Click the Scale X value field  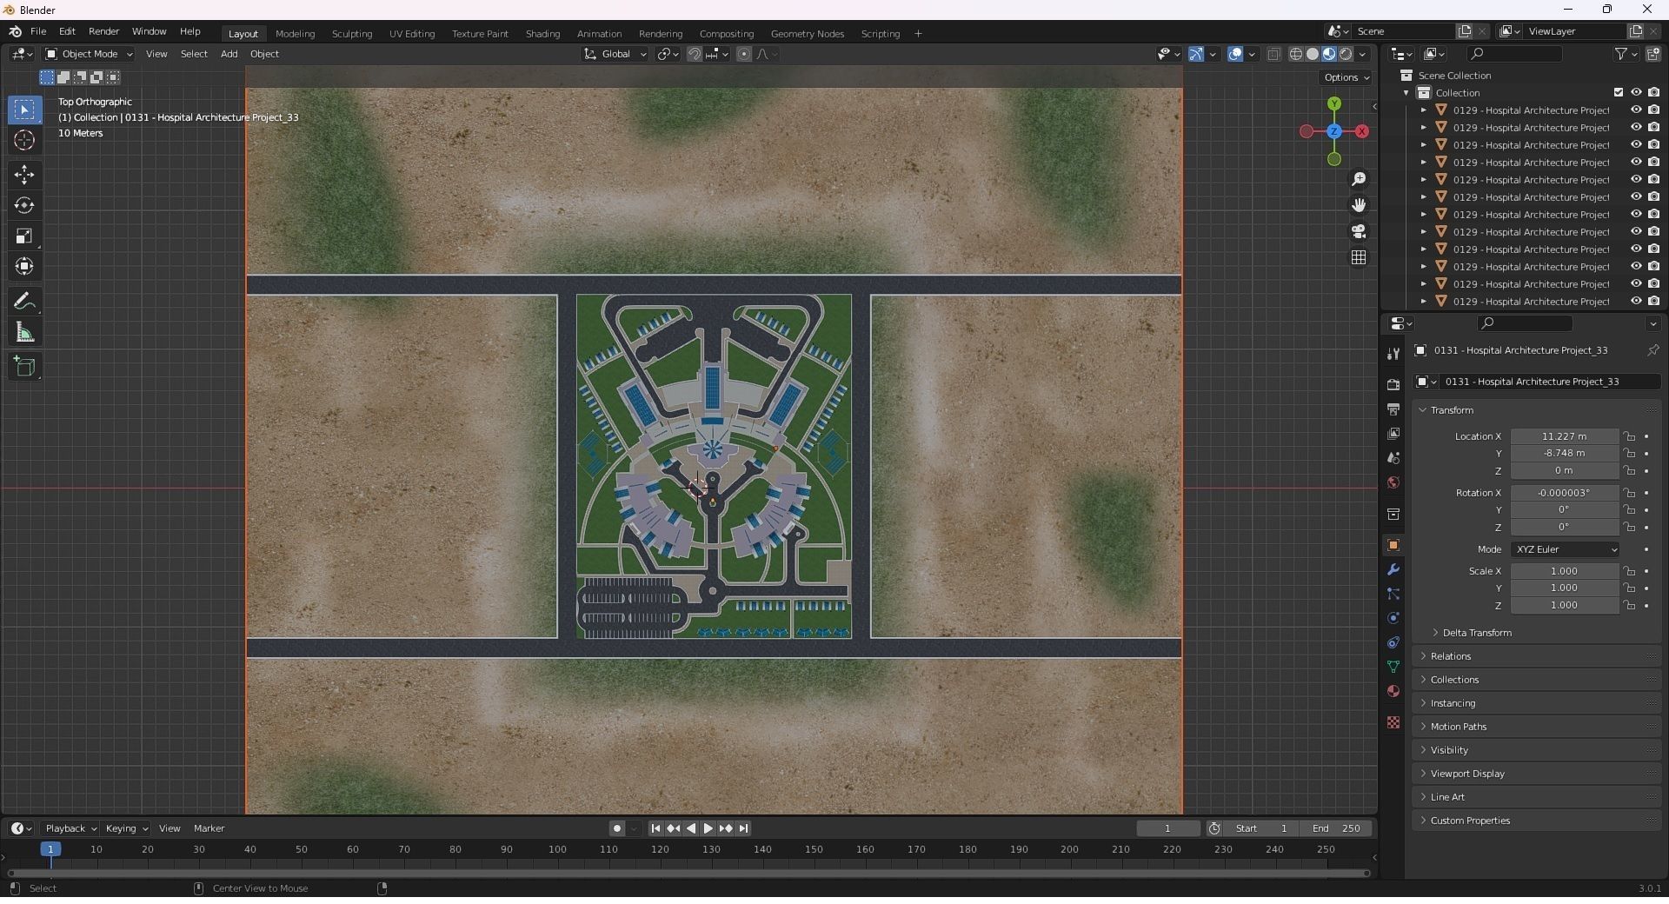click(1564, 571)
